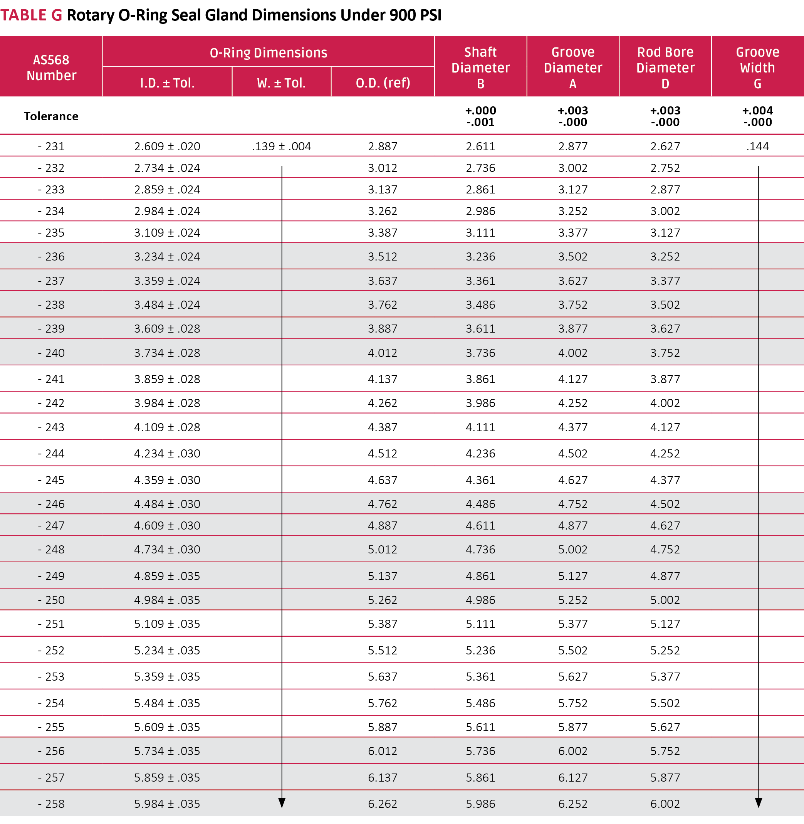Click the Groove Width G header
Viewport: 804px width, 824px height.
(757, 67)
